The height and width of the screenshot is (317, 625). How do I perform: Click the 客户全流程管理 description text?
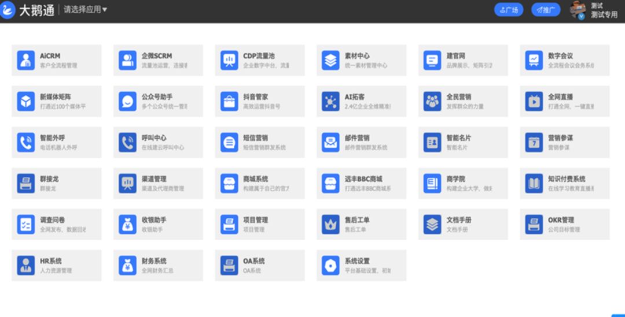click(58, 66)
